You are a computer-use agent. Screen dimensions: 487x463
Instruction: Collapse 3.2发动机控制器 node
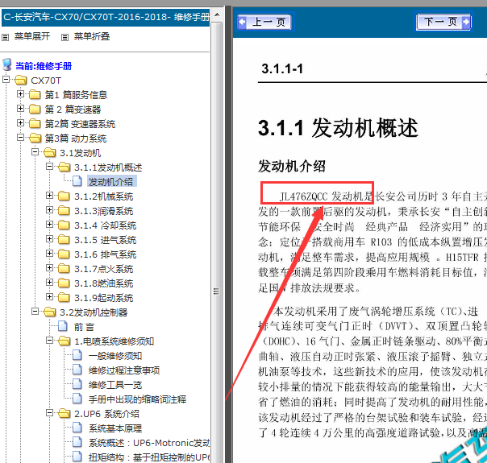(35, 311)
